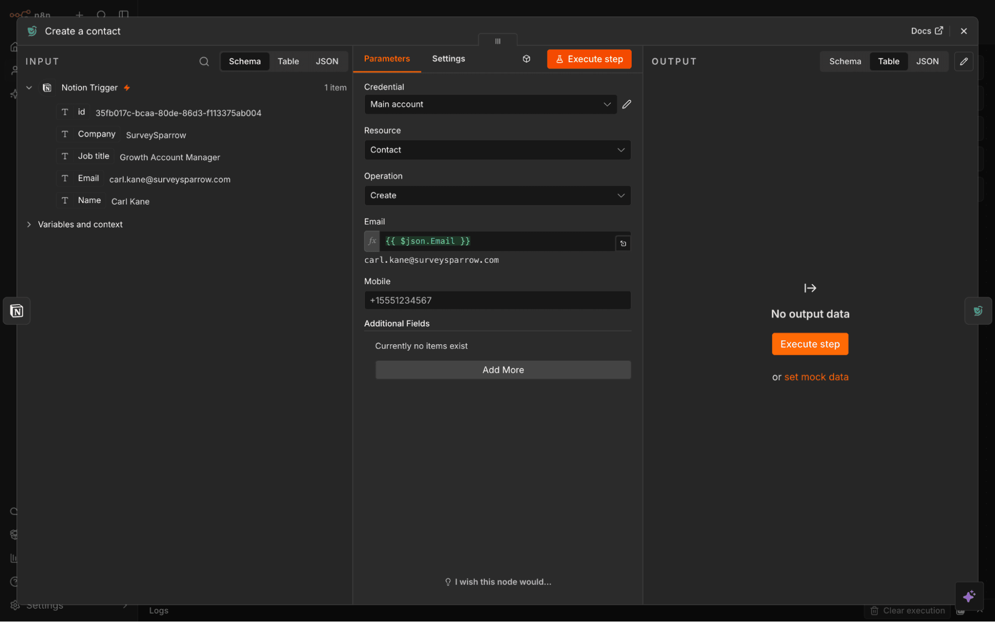Viewport: 995px width, 622px height.
Task: Click the text type icon beside Company
Action: tap(65, 134)
